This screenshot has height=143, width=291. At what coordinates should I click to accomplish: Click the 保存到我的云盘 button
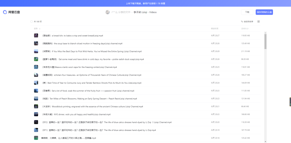point(264,12)
